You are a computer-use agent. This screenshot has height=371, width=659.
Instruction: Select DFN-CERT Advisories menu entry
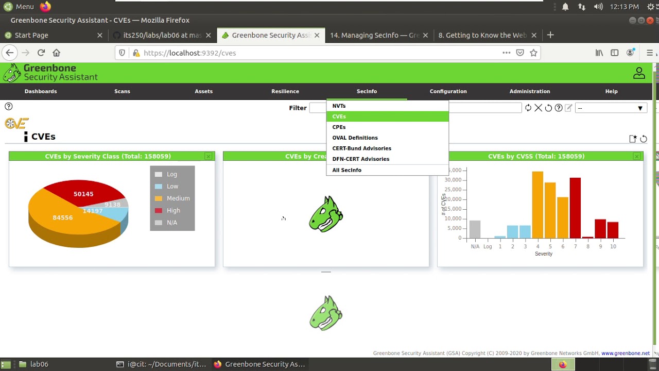387,159
